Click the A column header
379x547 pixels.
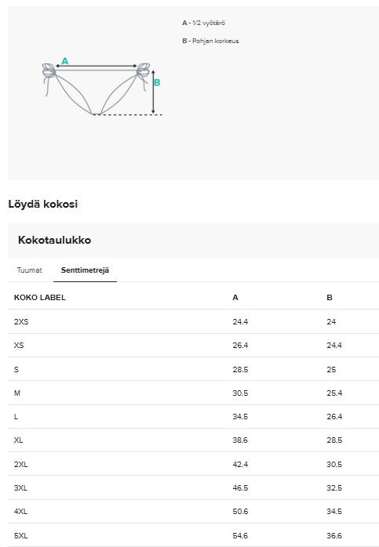(x=235, y=298)
